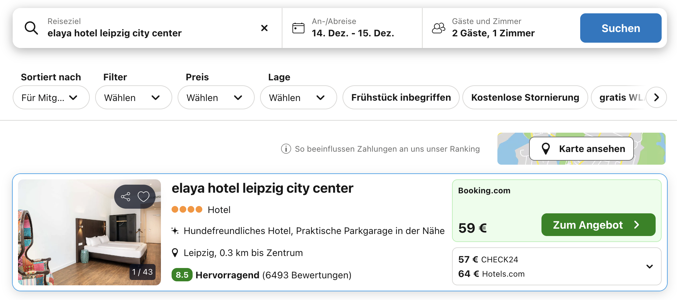
Task: Toggle Frühstück inbegriffen filter
Action: click(401, 97)
